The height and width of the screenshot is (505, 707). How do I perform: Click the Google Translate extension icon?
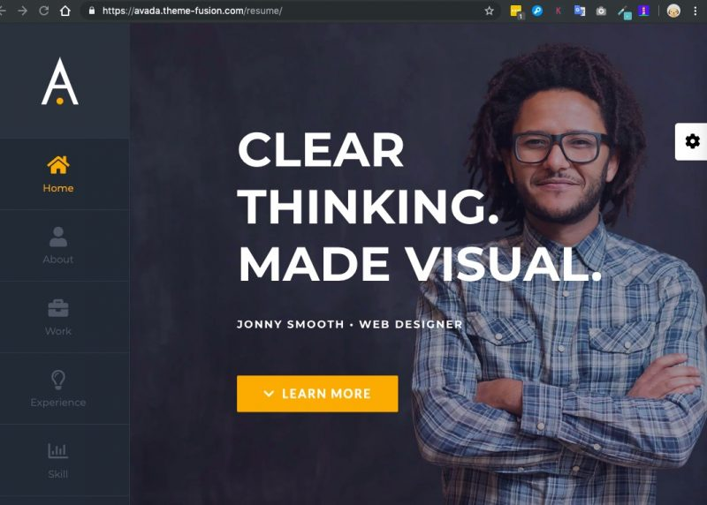click(x=580, y=11)
